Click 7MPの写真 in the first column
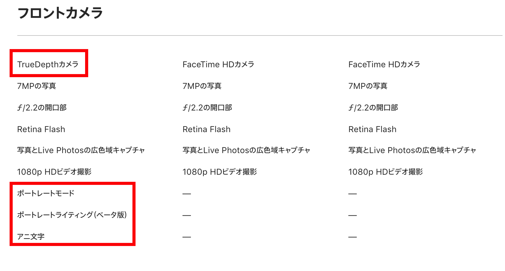Viewport: 505px width, 271px height. [x=37, y=86]
